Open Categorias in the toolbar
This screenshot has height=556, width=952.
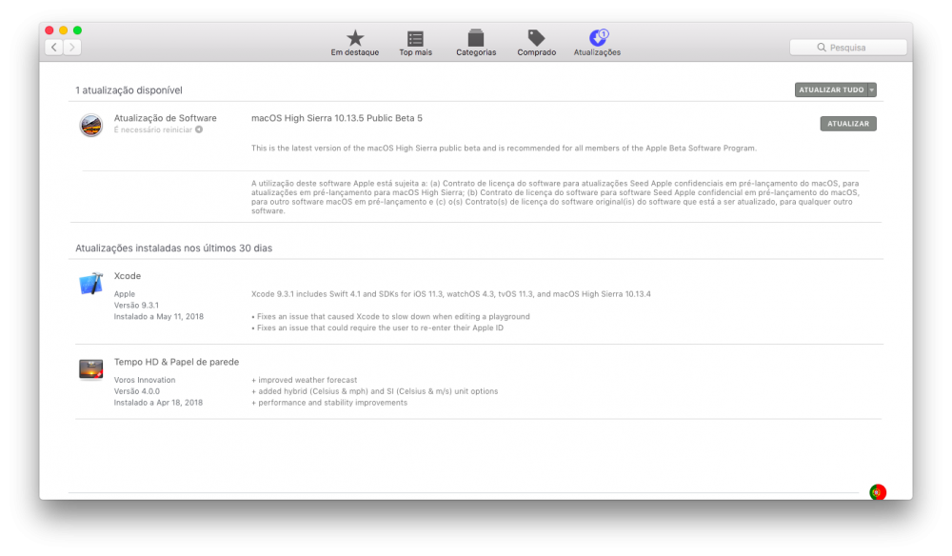[x=476, y=43]
